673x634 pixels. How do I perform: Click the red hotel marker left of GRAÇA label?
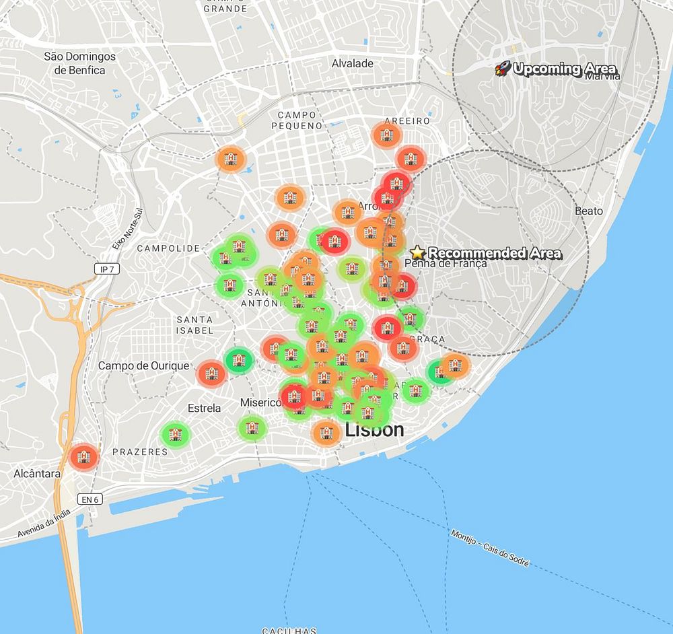387,328
